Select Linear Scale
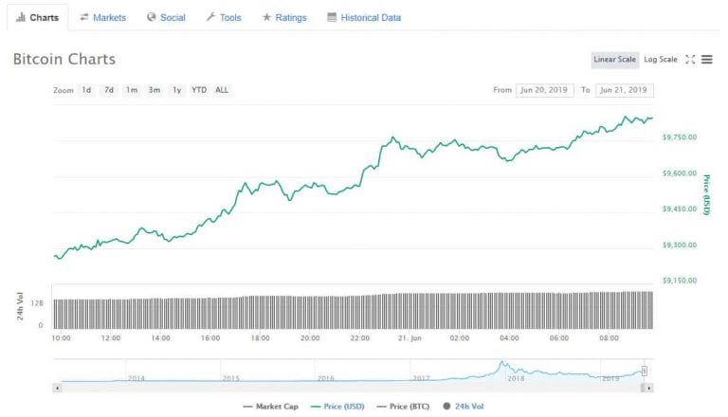 (x=614, y=60)
